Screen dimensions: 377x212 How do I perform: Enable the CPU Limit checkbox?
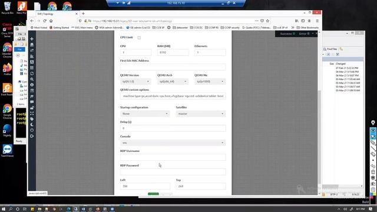139,38
